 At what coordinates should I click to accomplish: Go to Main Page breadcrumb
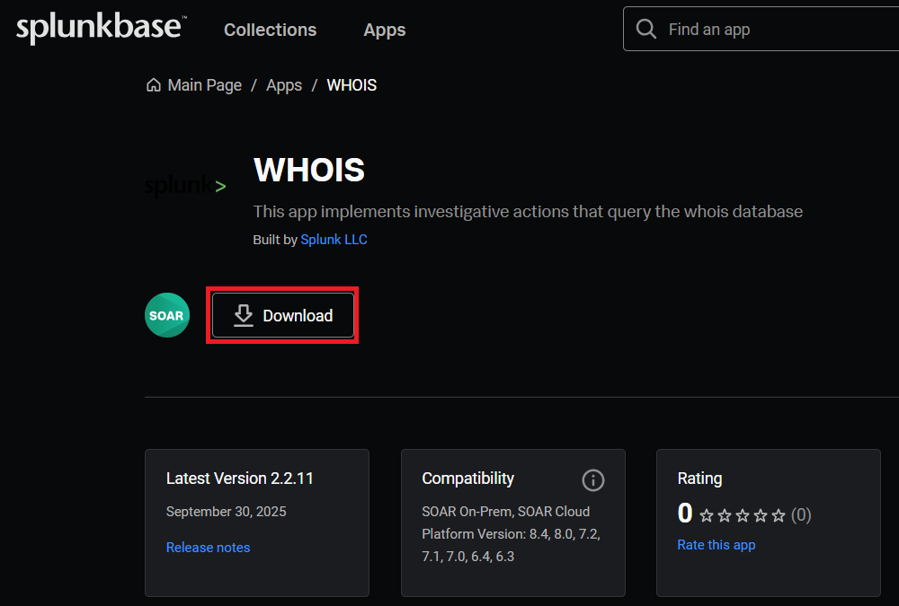point(205,85)
